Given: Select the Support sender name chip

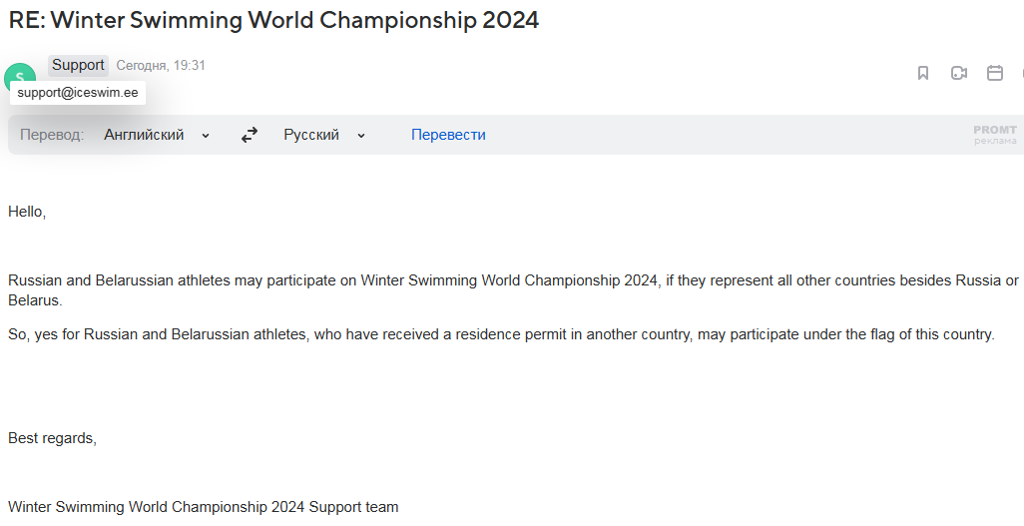Looking at the screenshot, I should click(x=79, y=65).
